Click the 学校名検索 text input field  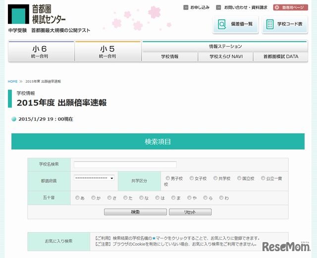click(125, 164)
